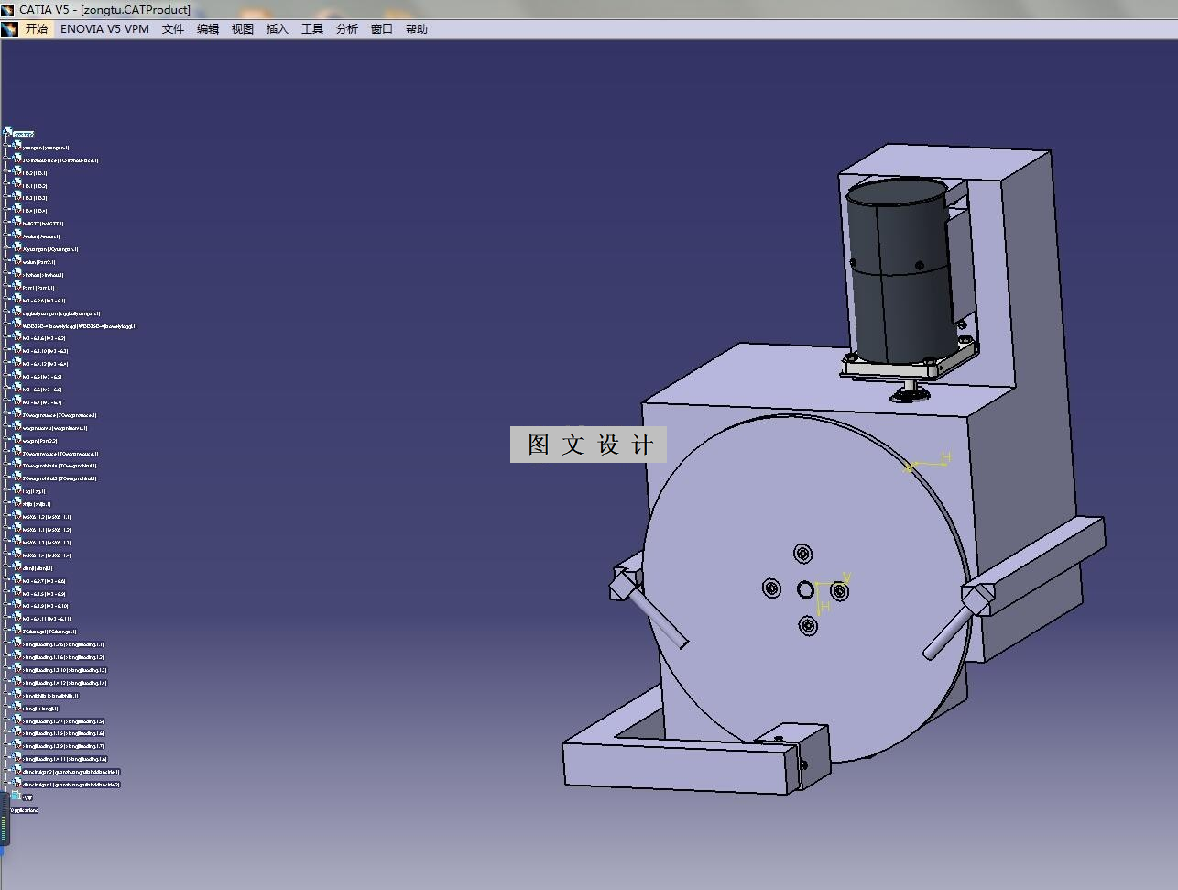Viewport: 1178px width, 890px height.
Task: Click the part icon beside lxg (lxg.1)
Action: (x=17, y=491)
